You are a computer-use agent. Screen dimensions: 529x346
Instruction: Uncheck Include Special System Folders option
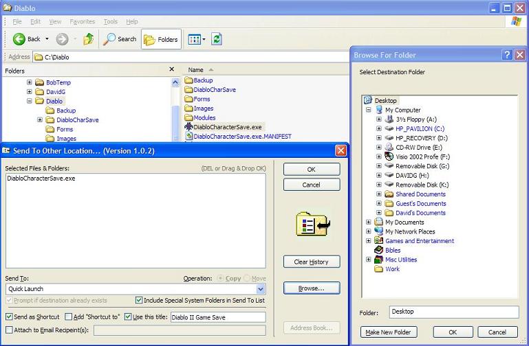(139, 301)
